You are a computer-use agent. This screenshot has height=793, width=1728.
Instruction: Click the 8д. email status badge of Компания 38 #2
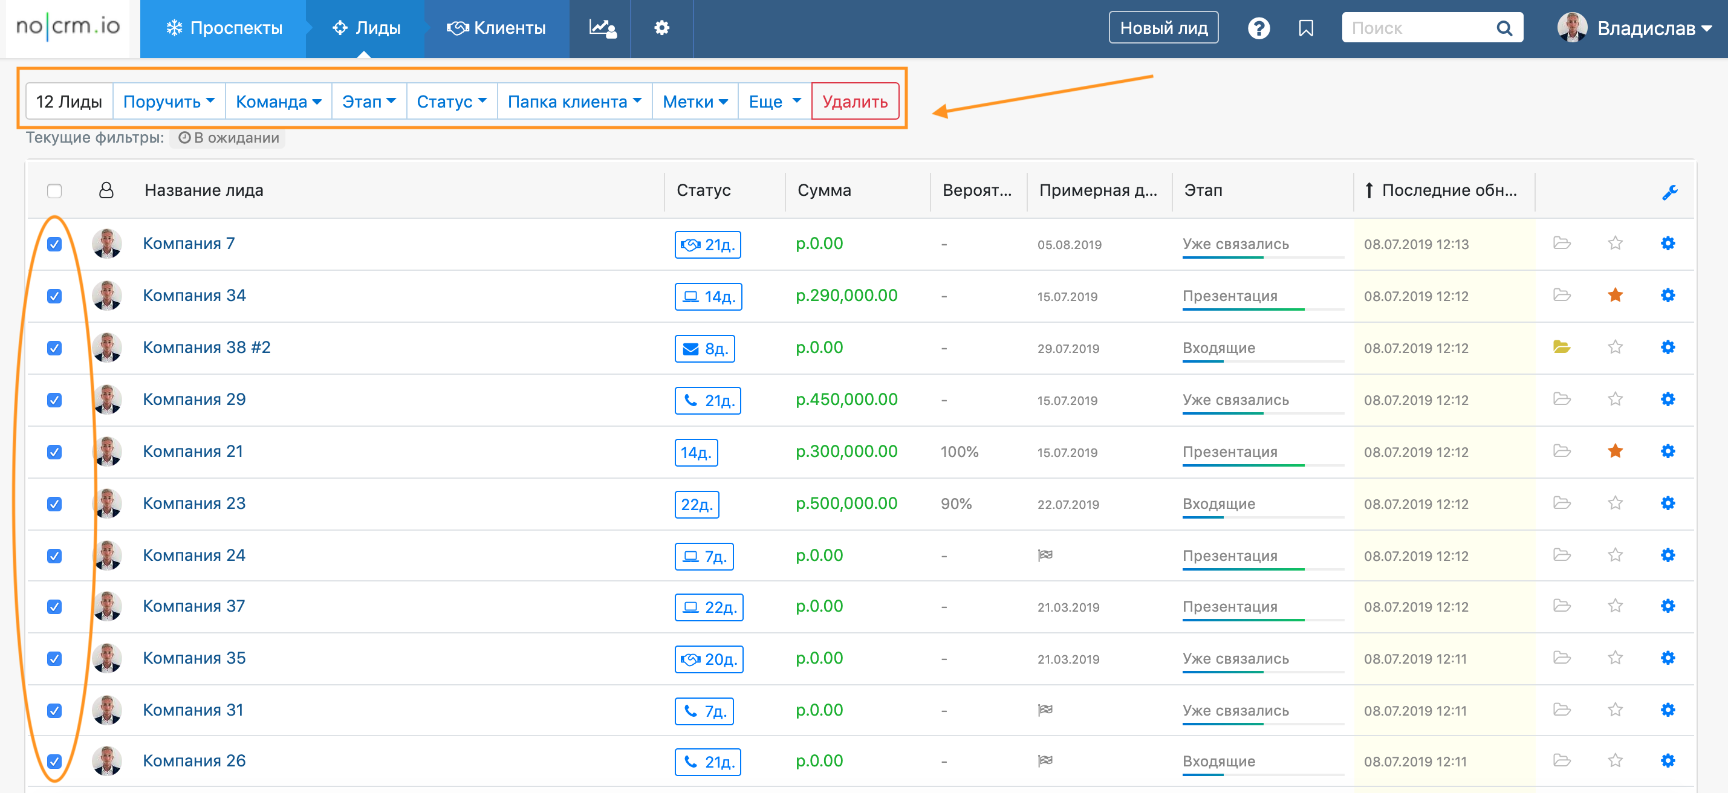point(704,349)
